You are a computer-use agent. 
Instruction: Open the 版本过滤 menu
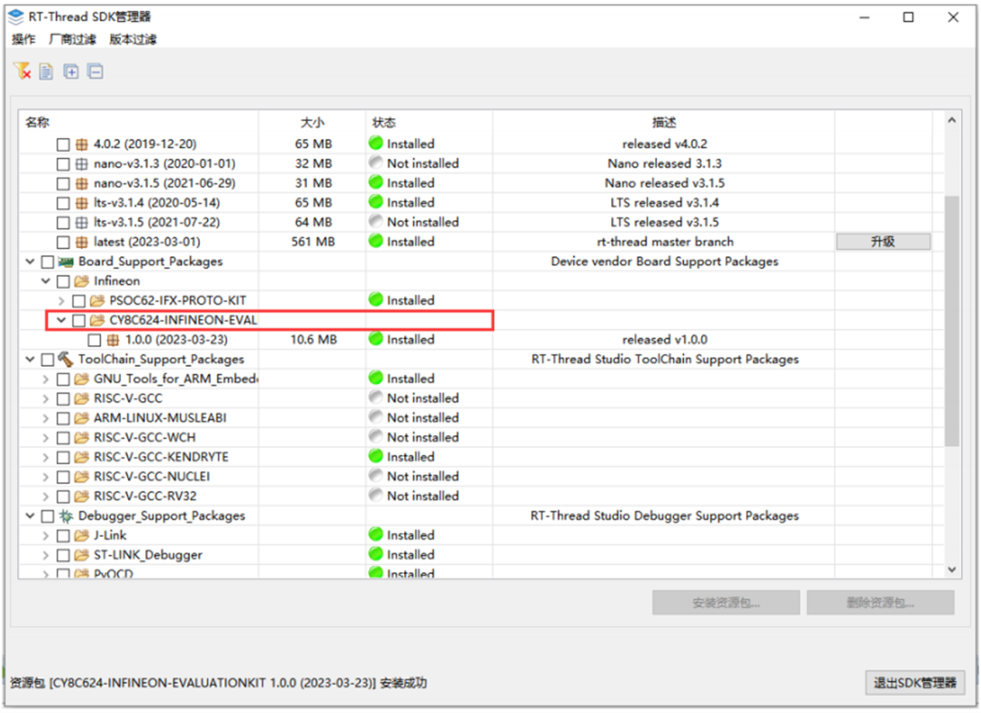(134, 39)
